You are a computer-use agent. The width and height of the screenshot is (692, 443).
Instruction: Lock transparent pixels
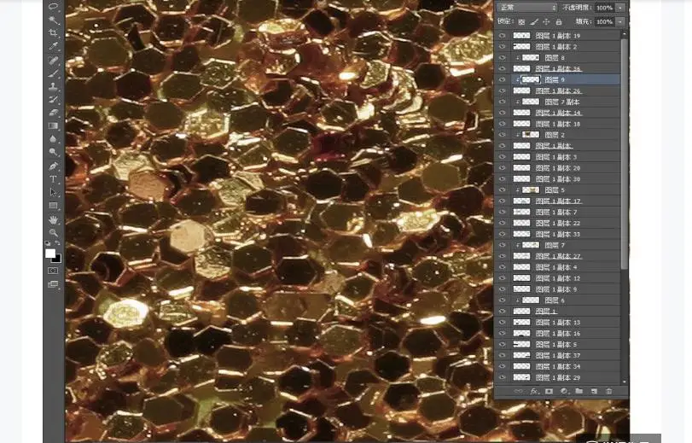click(x=521, y=21)
